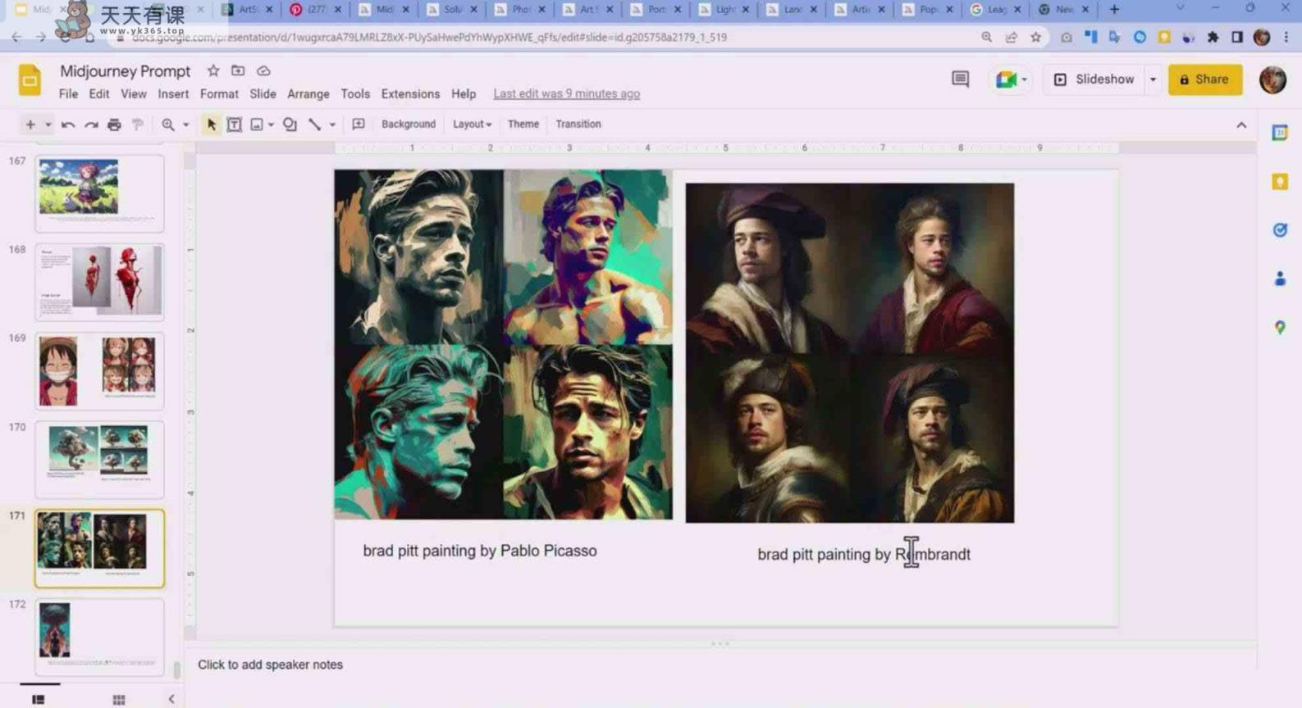Screen dimensions: 1302x708
Task: Click the Midjourney Prompt title field
Action: (x=125, y=71)
